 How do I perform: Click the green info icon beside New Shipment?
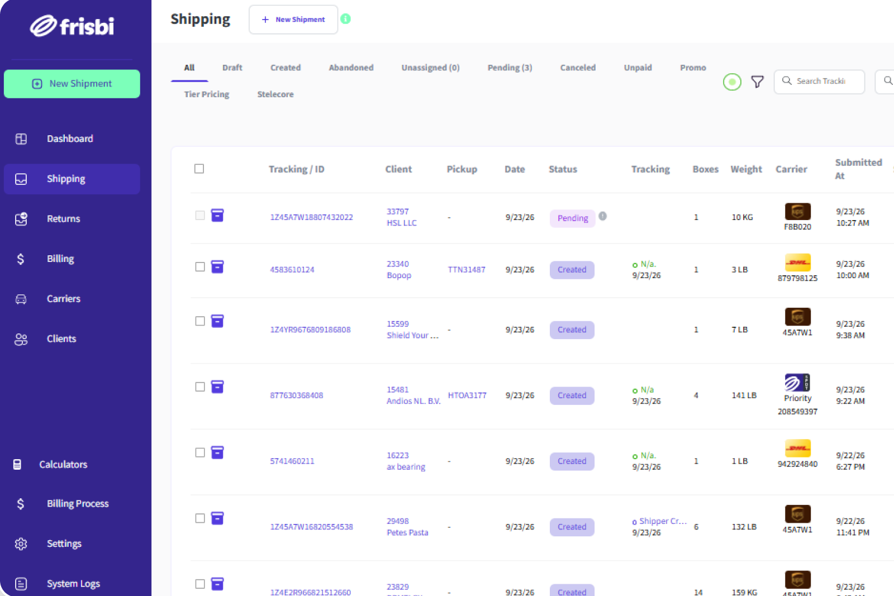click(346, 19)
